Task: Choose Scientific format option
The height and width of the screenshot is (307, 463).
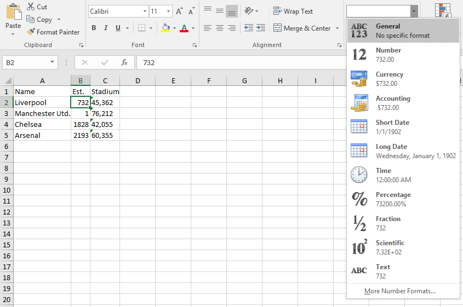Action: [403, 247]
